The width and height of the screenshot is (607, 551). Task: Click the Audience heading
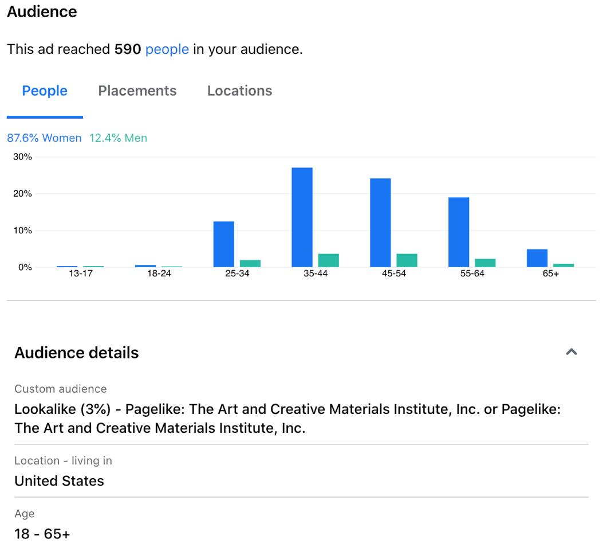coord(42,11)
